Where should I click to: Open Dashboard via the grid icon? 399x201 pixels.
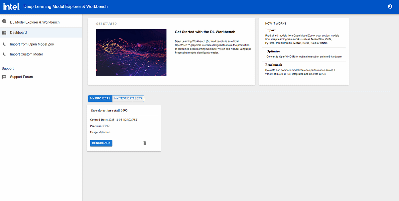[4, 33]
